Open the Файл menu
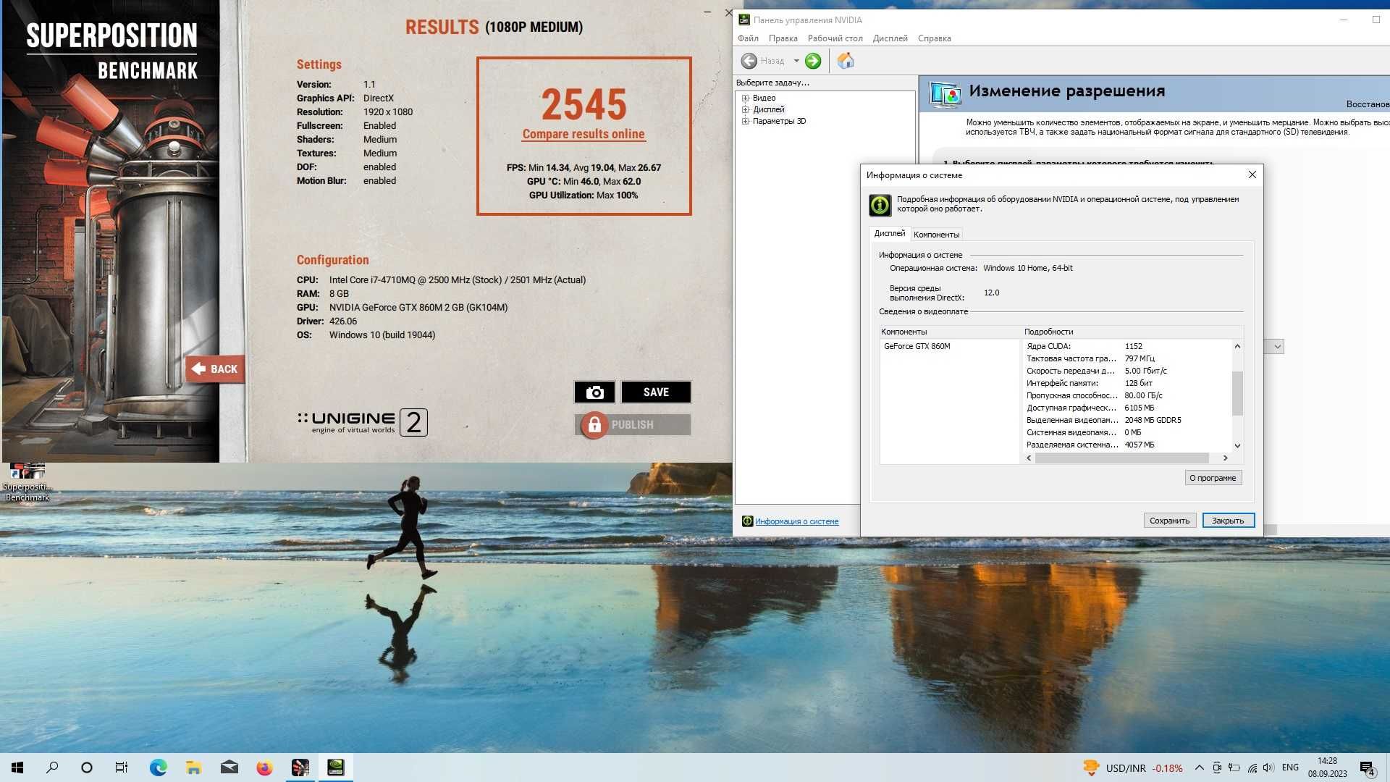The width and height of the screenshot is (1390, 782). coord(748,38)
